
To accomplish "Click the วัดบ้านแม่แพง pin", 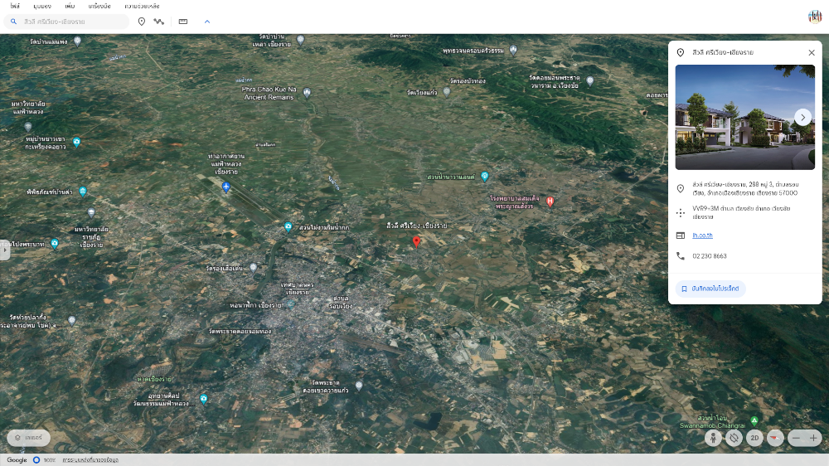I will [x=78, y=41].
